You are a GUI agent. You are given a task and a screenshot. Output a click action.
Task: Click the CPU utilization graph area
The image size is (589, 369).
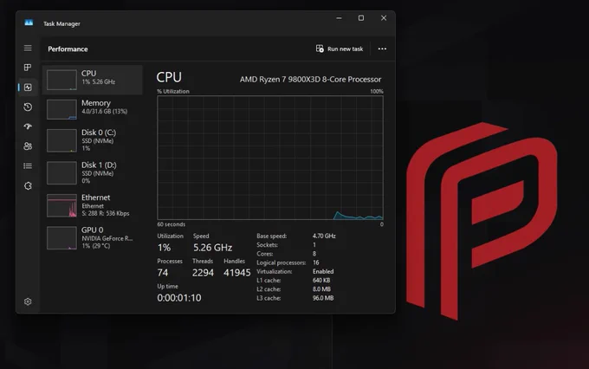[x=270, y=158]
